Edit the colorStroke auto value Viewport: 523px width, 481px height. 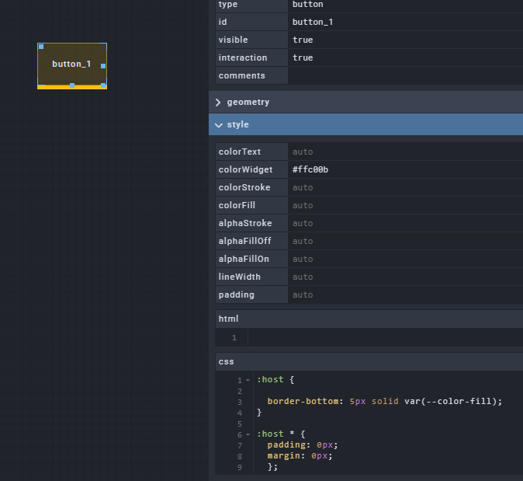404,187
